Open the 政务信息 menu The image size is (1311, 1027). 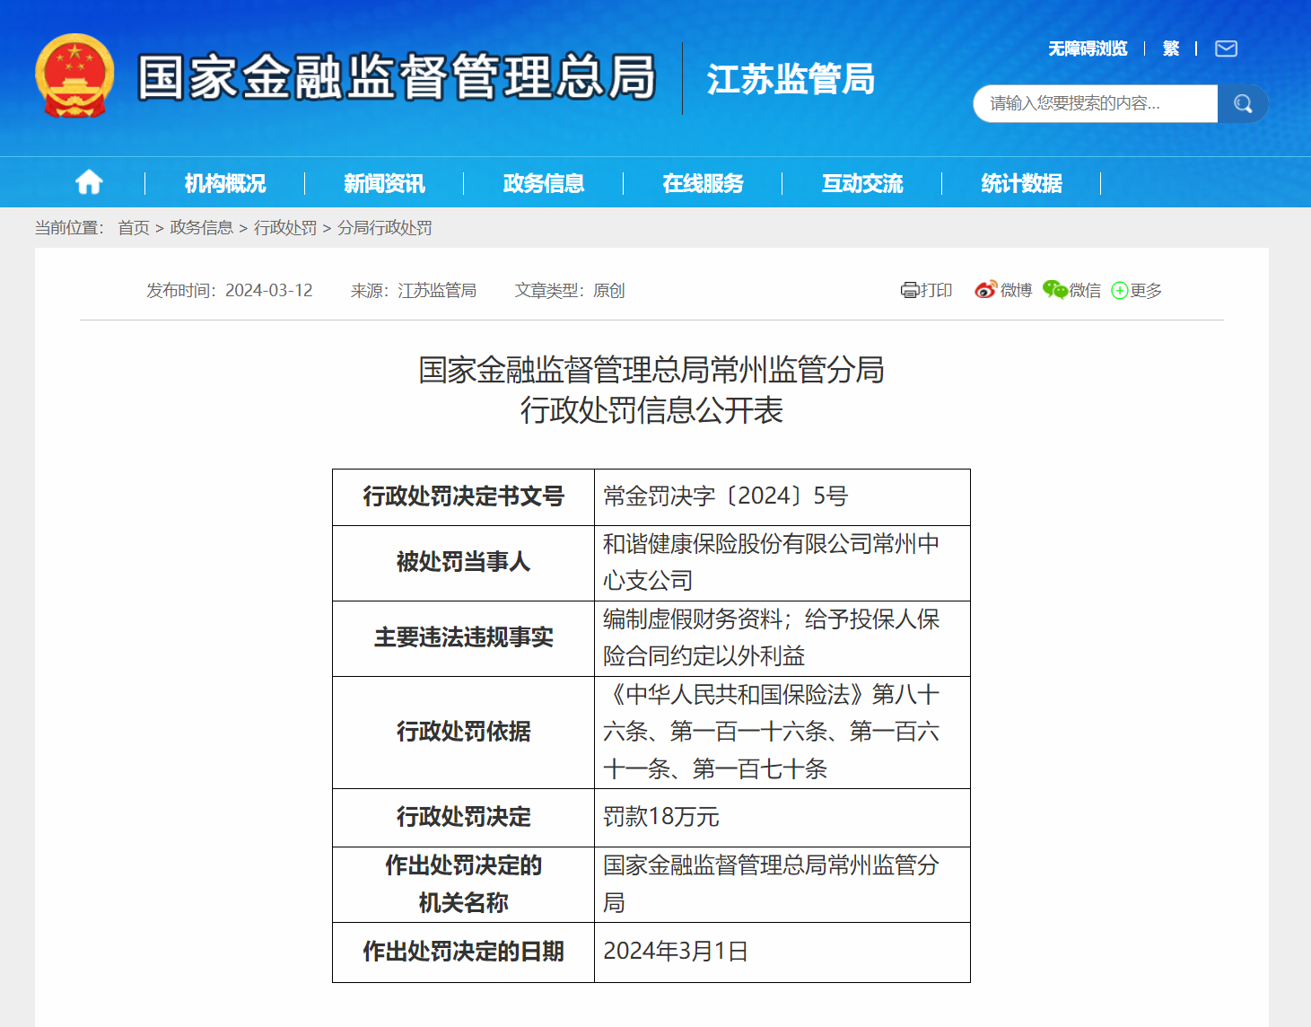coord(544,183)
